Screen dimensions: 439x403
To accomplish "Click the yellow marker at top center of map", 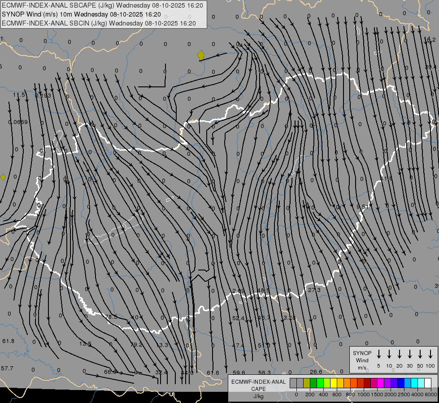I will coord(201,56).
